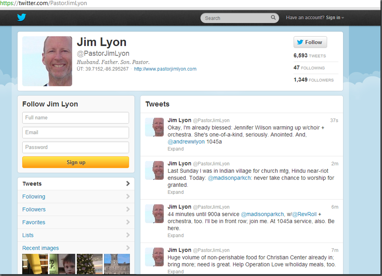Click the orange Sign up button

(x=75, y=162)
